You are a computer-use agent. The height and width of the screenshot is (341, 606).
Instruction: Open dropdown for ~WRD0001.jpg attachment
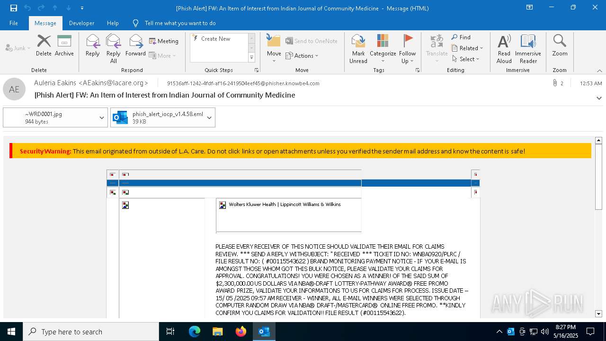click(x=102, y=117)
